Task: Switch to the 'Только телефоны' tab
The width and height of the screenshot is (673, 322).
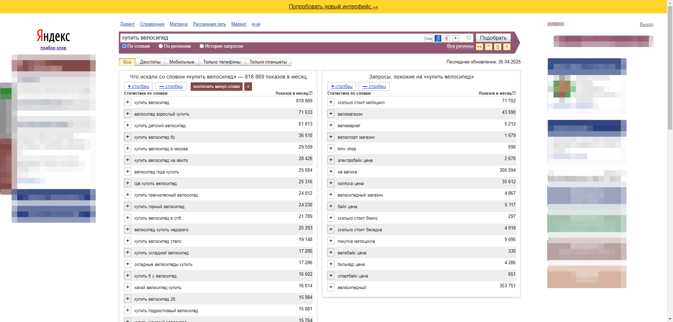Action: coord(222,62)
